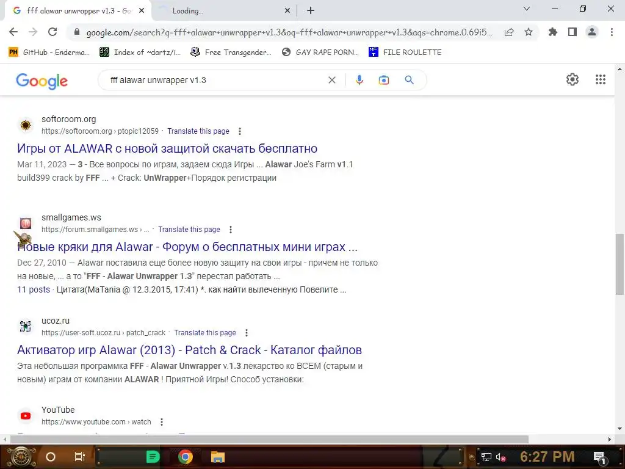
Task: Open Chrome side panel icon
Action: point(573,32)
